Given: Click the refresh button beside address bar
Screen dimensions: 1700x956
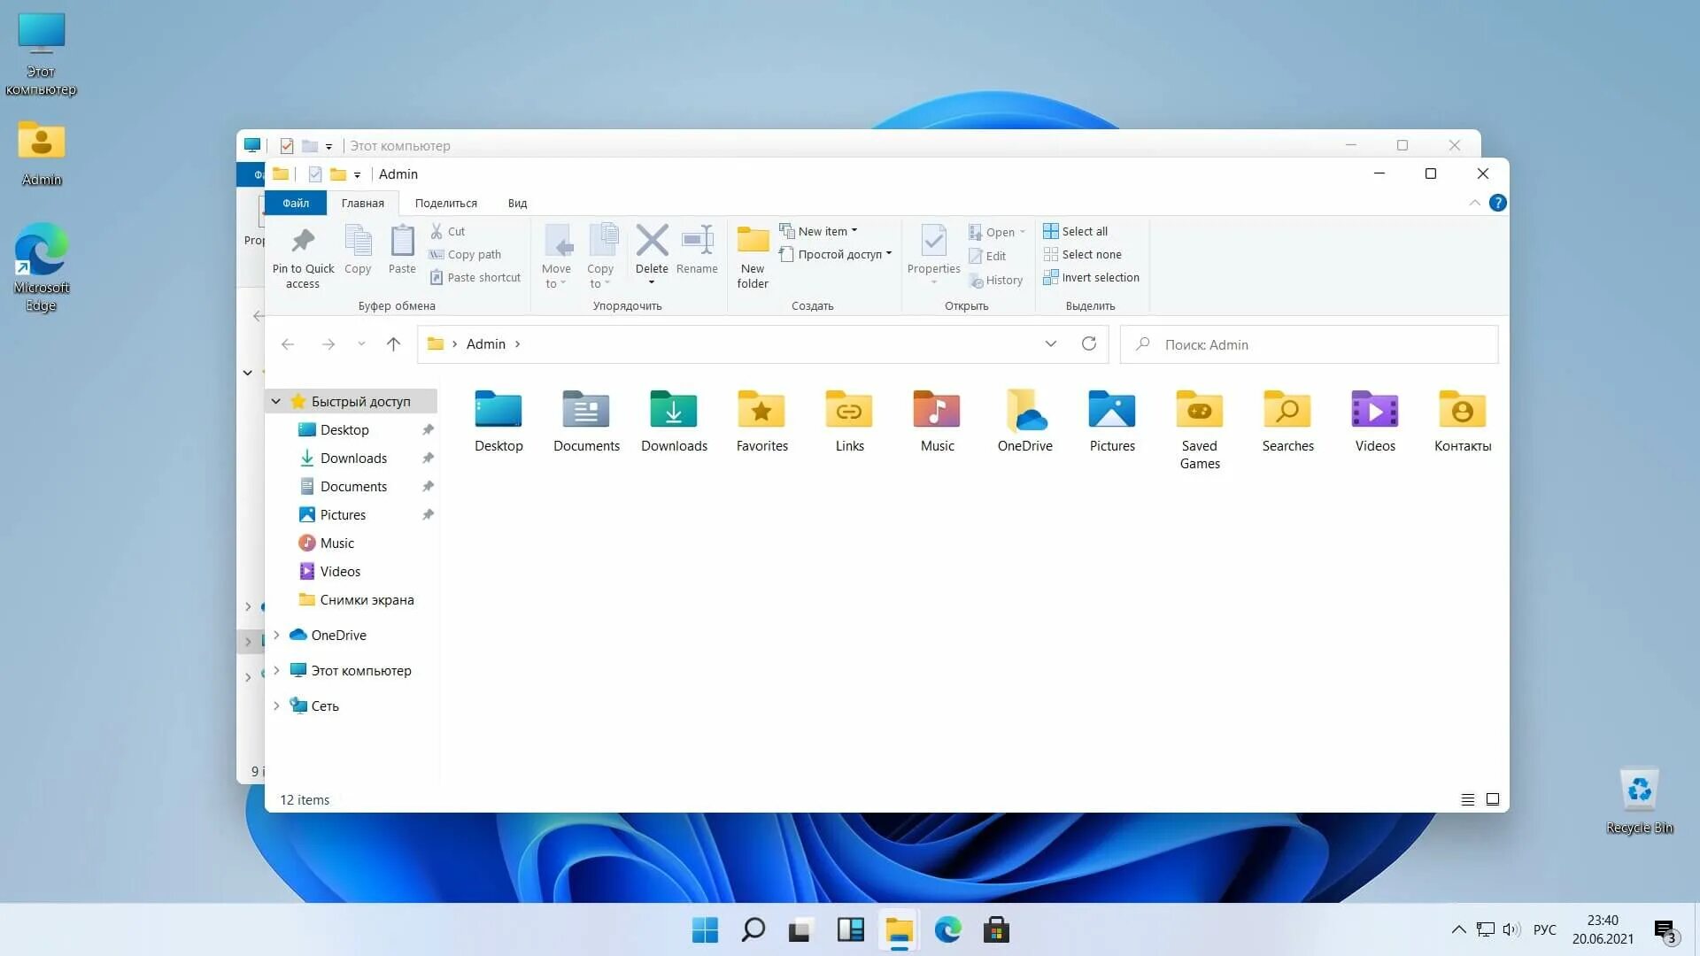Looking at the screenshot, I should coord(1088,344).
